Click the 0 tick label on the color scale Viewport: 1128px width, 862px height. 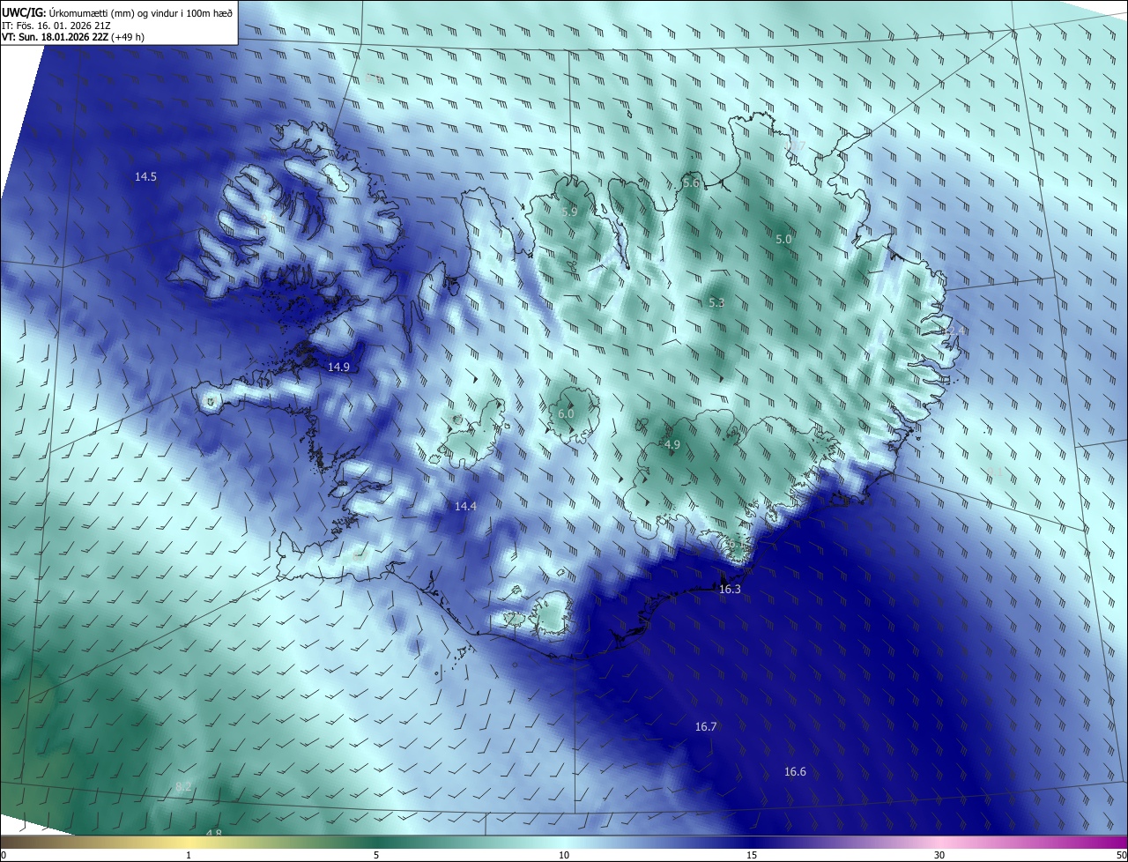(x=4, y=856)
